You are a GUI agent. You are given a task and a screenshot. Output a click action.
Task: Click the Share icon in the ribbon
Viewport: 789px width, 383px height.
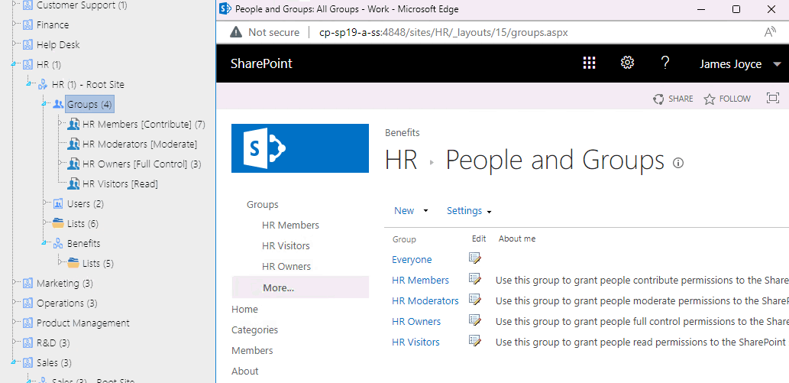pyautogui.click(x=658, y=99)
